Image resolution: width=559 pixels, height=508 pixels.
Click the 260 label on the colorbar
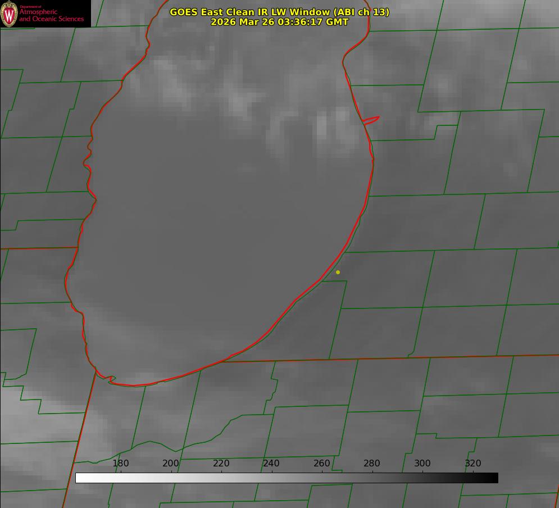[x=322, y=464]
